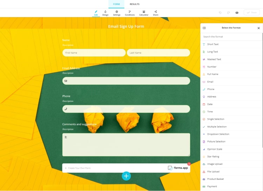Click Create Your Own Form link

pos(79,168)
